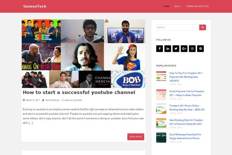Image resolution: width=232 pixels, height=155 pixels.
Task: Click the READ MORE button
Action: 136,137
